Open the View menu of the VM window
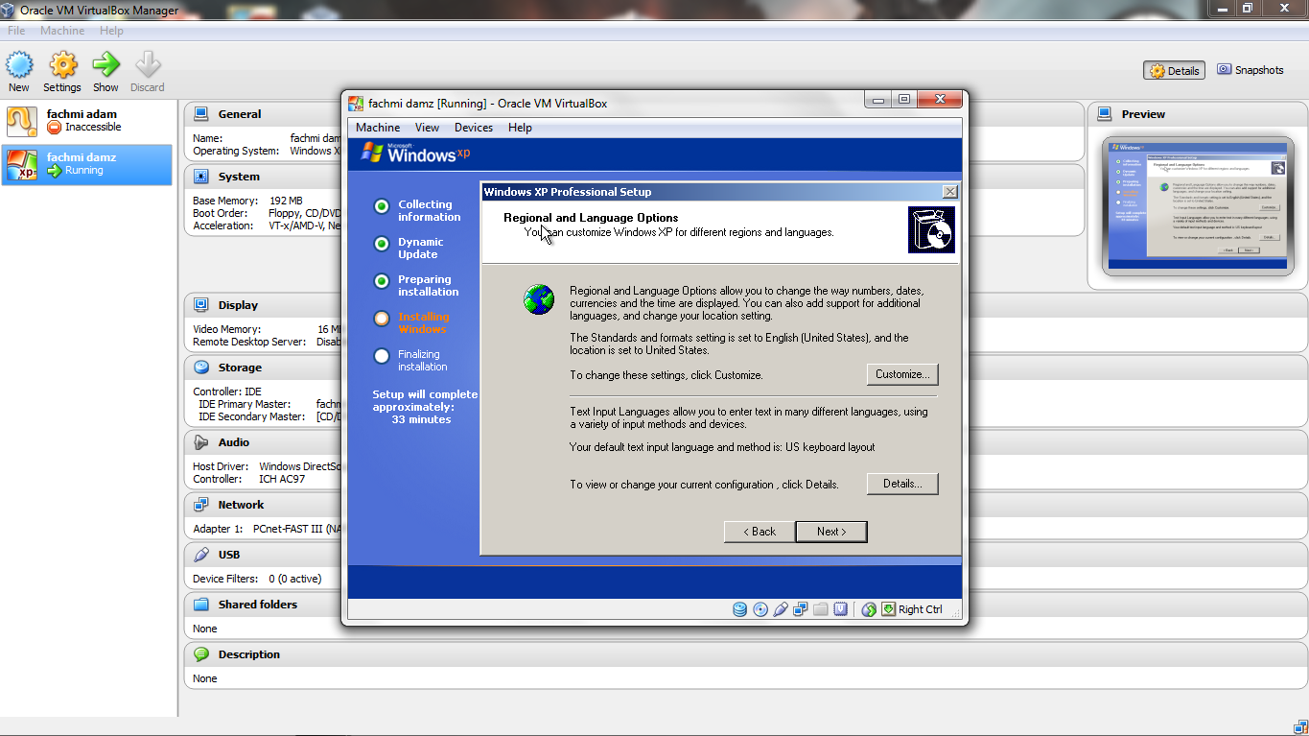The width and height of the screenshot is (1309, 736). [x=427, y=128]
